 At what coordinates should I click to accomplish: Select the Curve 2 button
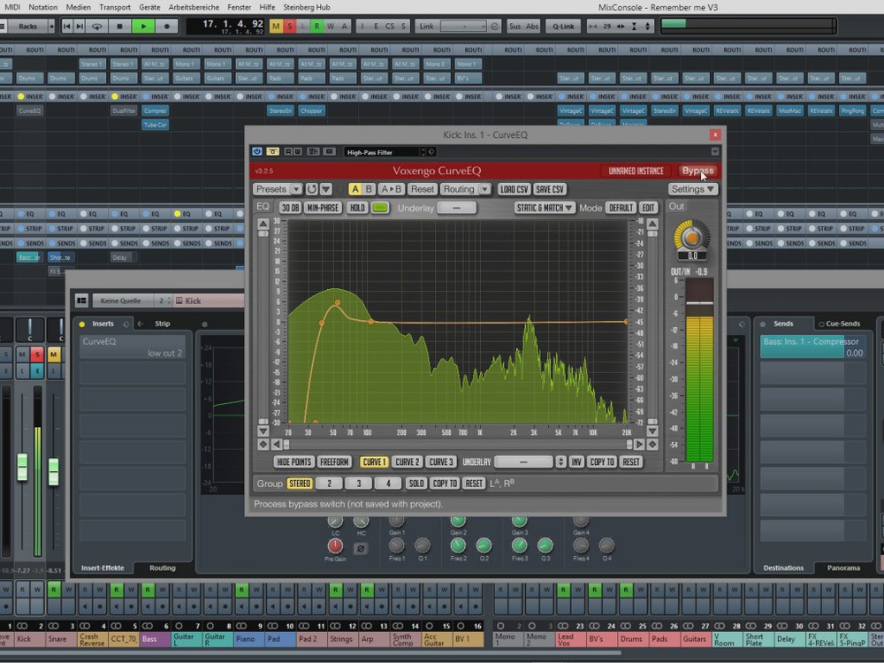[x=407, y=461]
